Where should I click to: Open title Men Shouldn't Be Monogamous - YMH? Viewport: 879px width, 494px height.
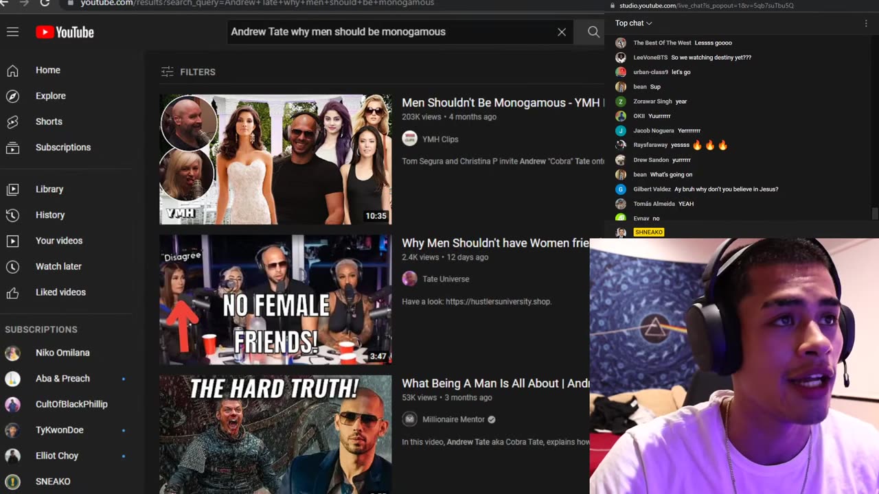(501, 103)
